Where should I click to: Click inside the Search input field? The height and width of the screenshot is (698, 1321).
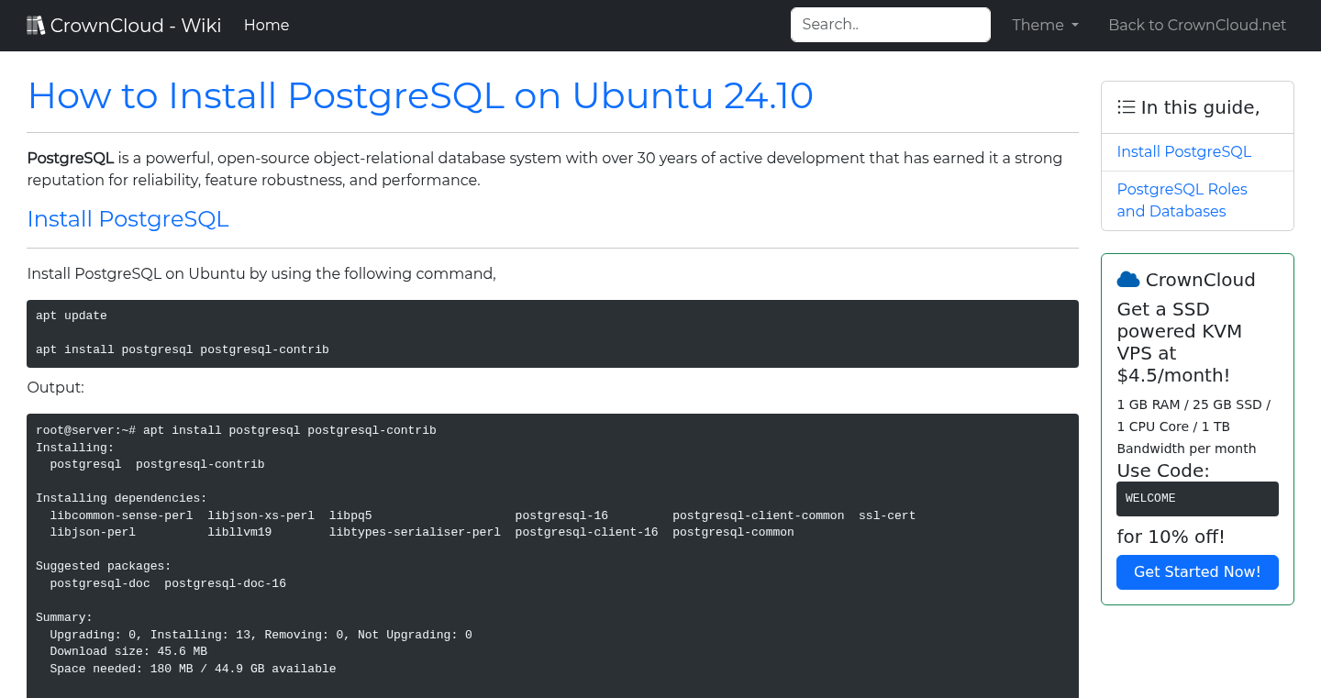coord(890,25)
